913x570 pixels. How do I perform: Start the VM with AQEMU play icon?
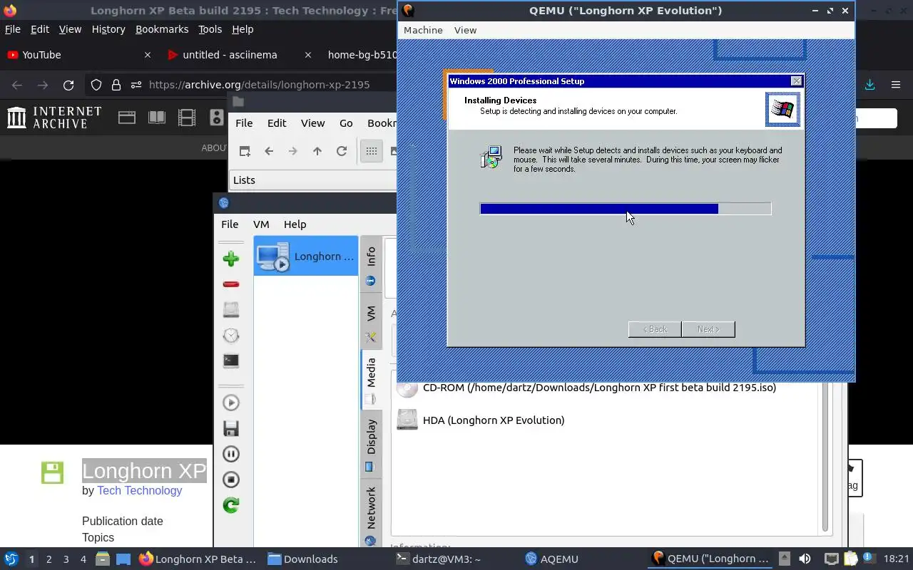230,403
